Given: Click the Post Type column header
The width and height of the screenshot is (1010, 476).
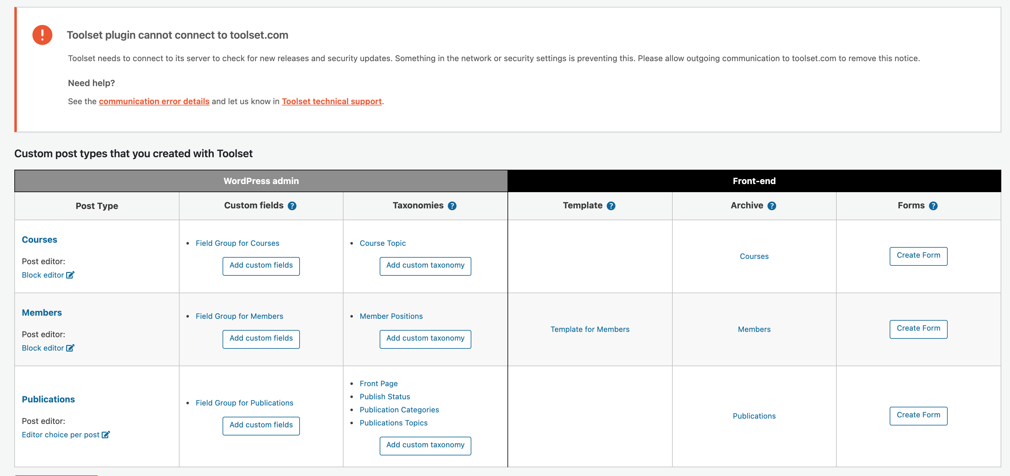Looking at the screenshot, I should coord(97,206).
